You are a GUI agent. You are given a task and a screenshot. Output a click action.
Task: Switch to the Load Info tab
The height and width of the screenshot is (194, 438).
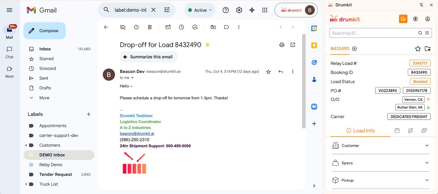click(x=360, y=131)
